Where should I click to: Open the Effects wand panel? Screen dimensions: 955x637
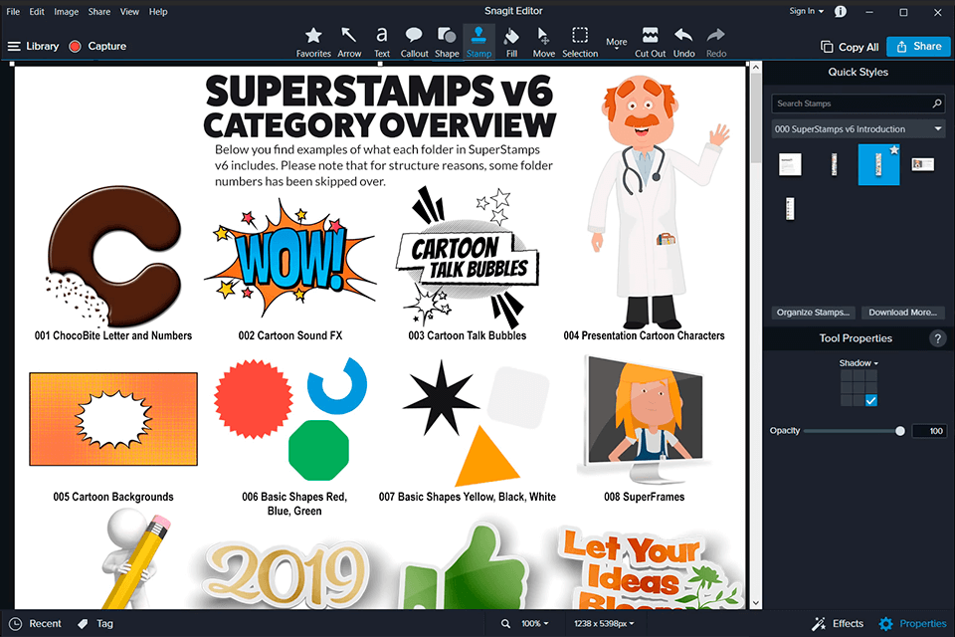tap(838, 624)
